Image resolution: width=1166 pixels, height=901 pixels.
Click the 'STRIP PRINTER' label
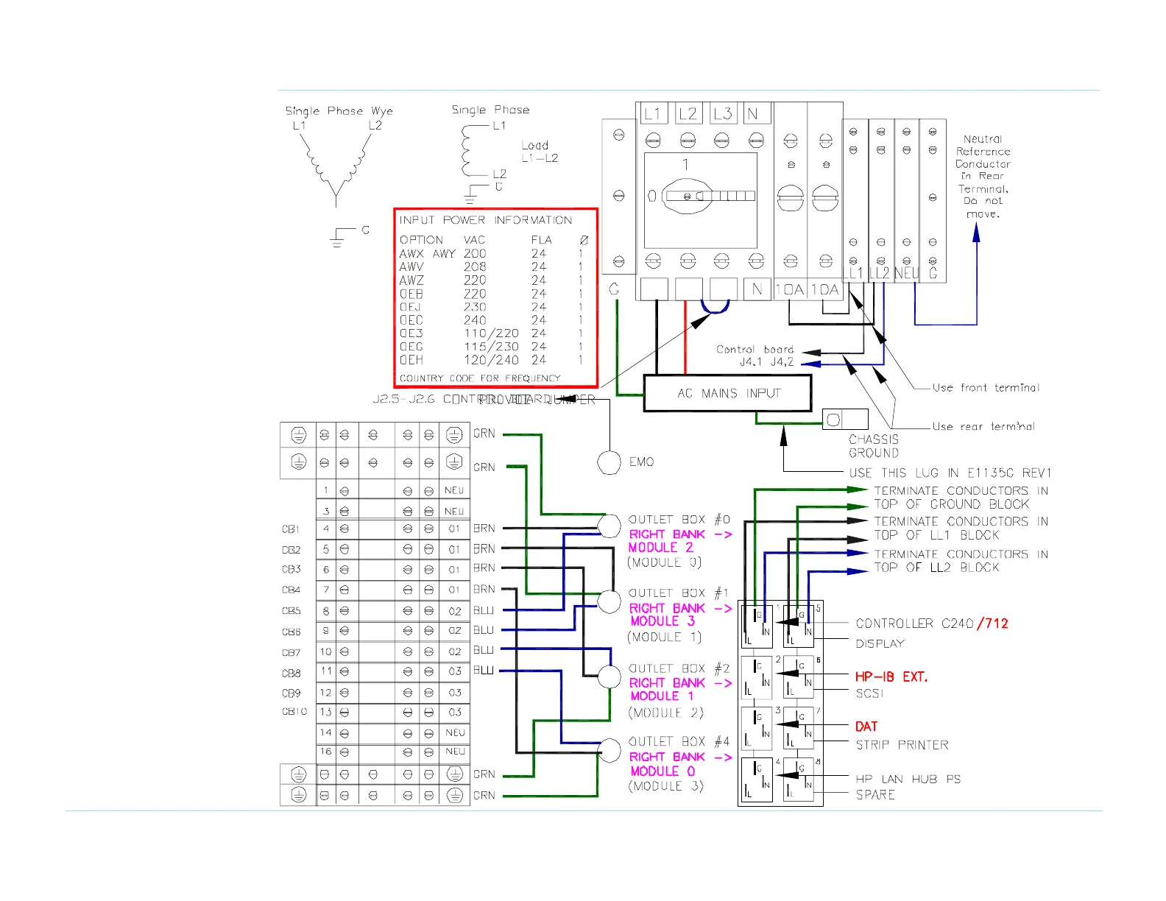(x=902, y=745)
